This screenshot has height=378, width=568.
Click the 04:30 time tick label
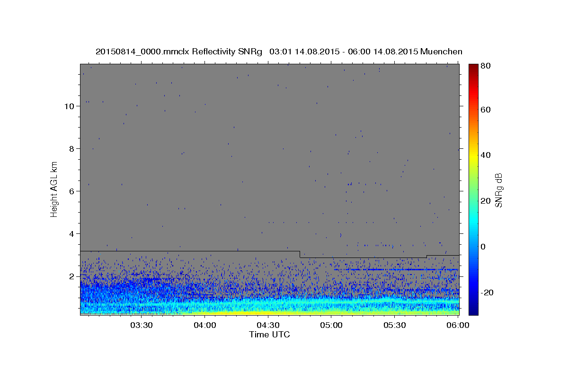tap(268, 326)
